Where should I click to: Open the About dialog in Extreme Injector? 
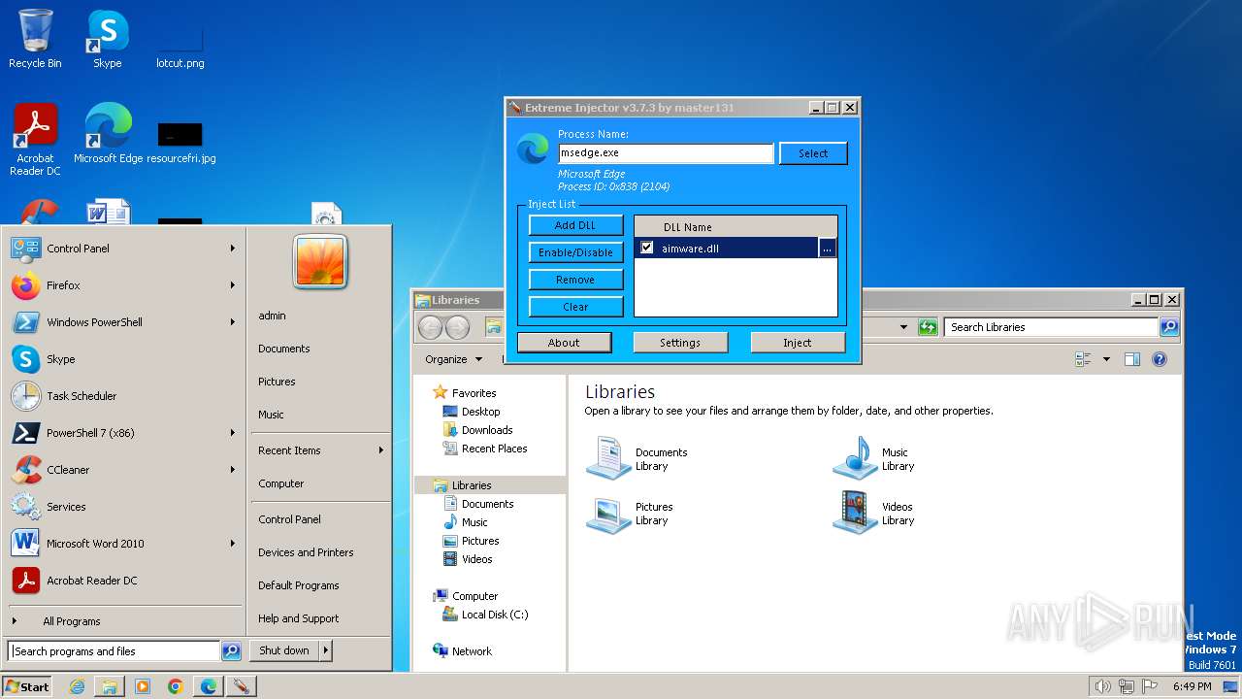pyautogui.click(x=564, y=343)
